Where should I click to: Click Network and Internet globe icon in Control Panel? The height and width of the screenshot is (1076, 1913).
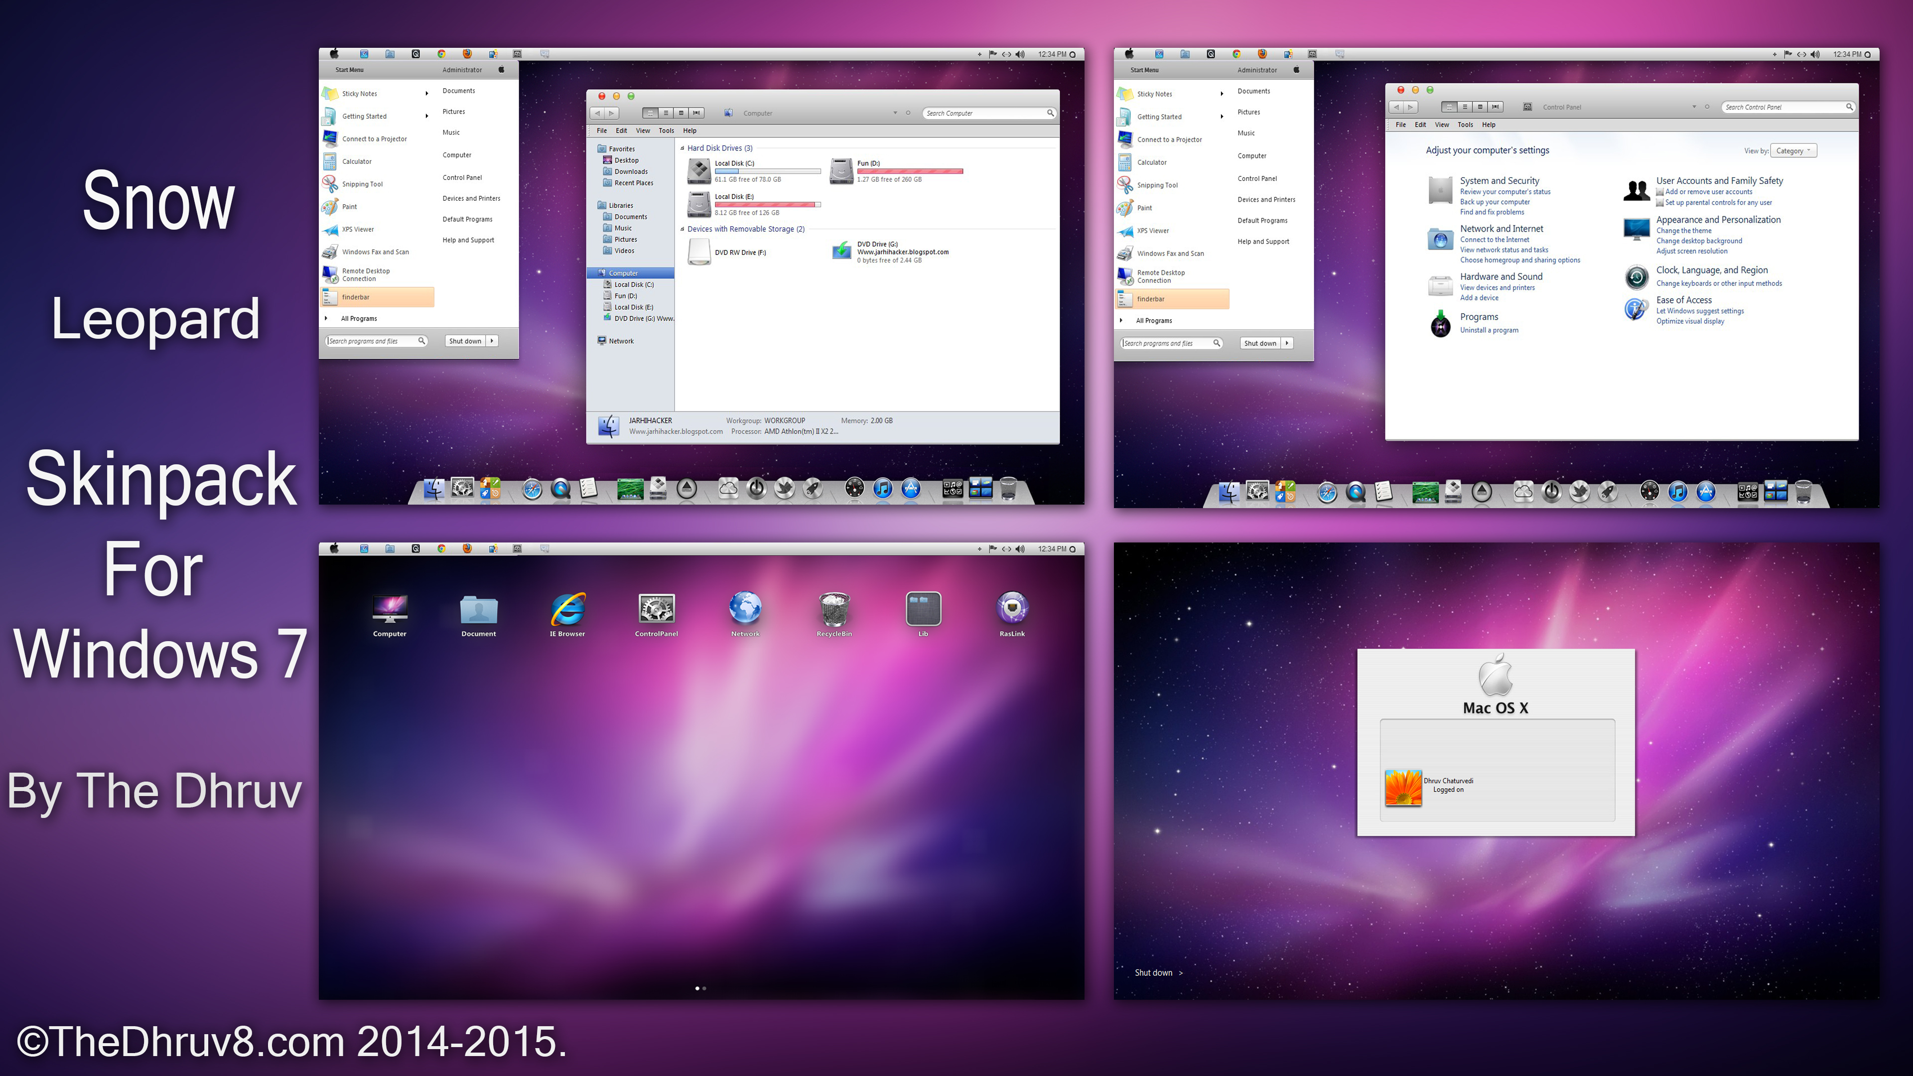[x=1440, y=239]
